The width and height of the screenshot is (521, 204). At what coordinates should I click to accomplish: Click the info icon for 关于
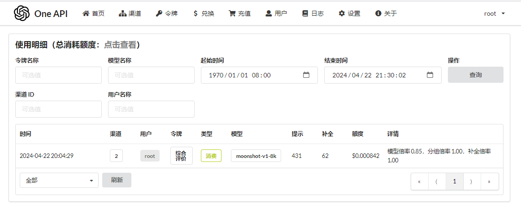pyautogui.click(x=378, y=13)
